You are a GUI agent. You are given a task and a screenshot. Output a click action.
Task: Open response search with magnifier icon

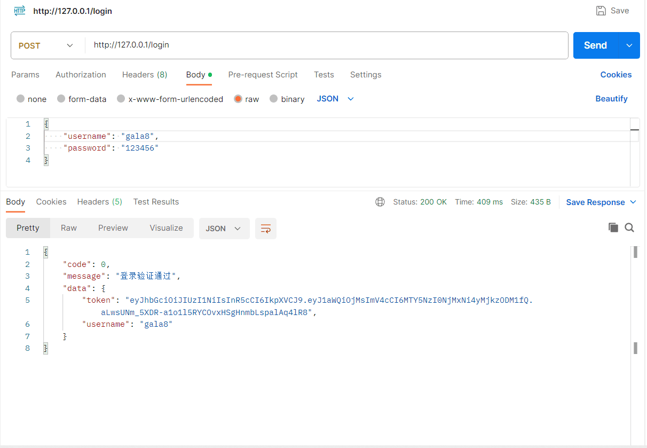click(x=629, y=228)
